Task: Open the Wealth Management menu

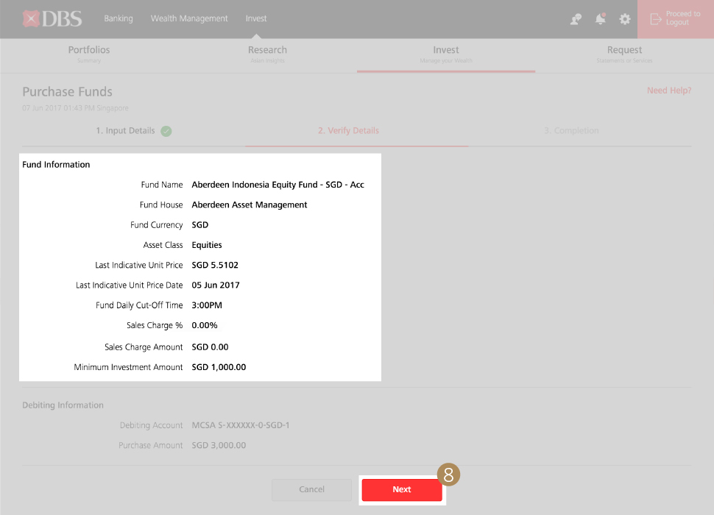Action: pyautogui.click(x=189, y=18)
